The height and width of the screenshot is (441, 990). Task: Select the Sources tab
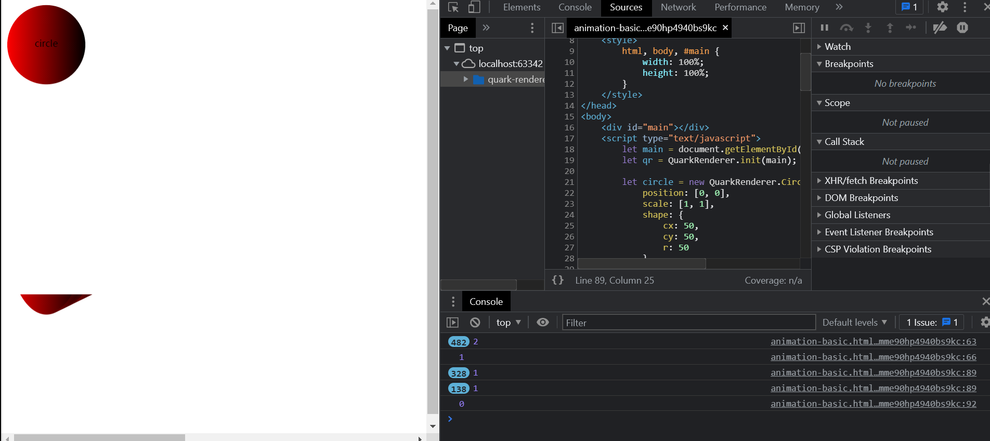626,7
